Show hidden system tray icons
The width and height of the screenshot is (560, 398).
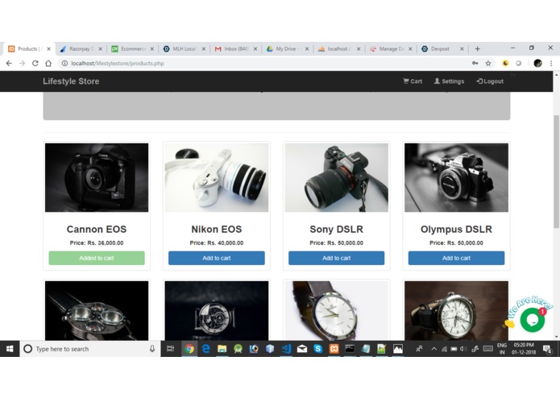point(434,349)
